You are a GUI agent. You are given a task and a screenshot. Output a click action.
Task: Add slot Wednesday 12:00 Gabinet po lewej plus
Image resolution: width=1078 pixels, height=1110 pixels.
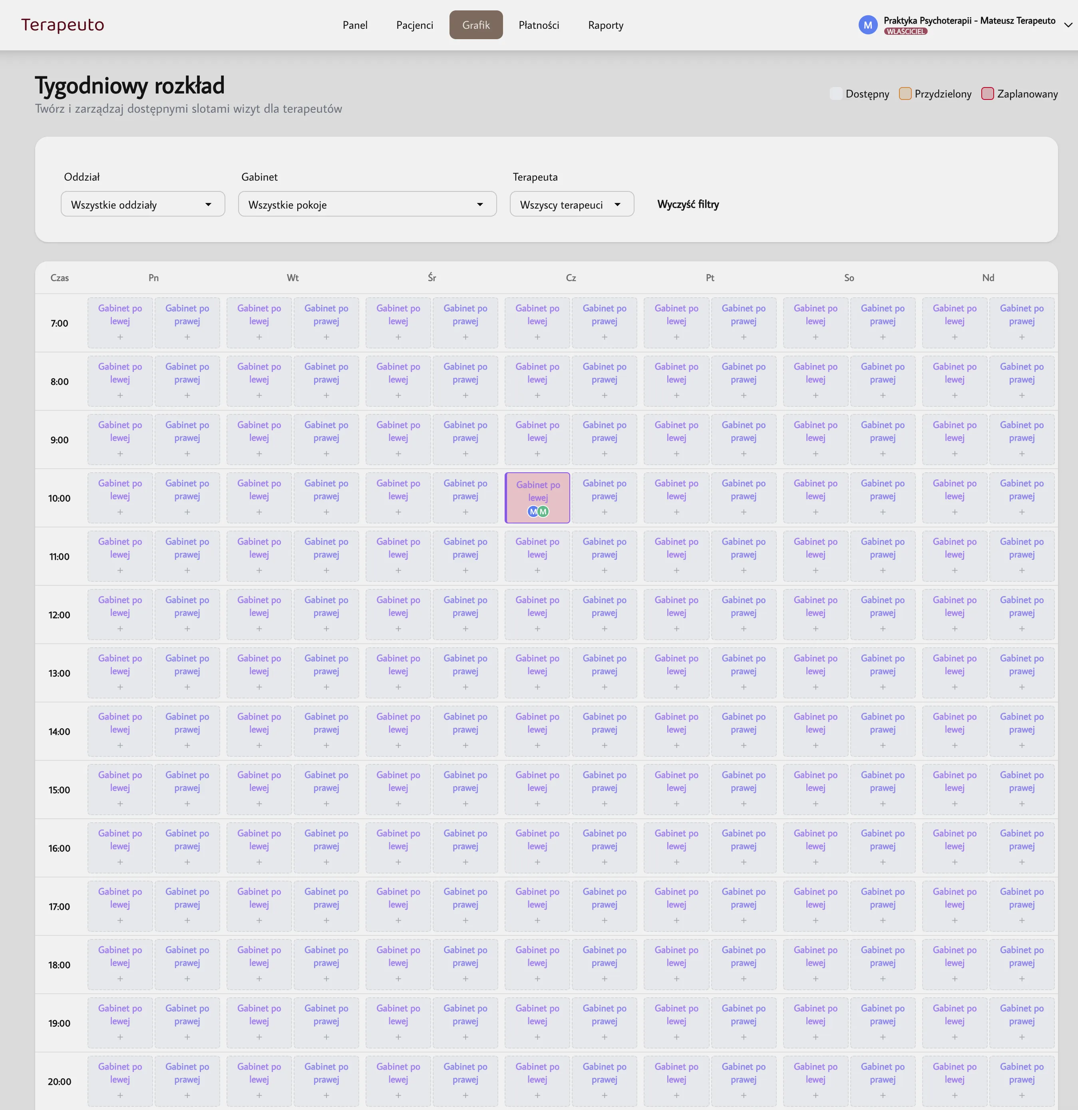point(398,629)
